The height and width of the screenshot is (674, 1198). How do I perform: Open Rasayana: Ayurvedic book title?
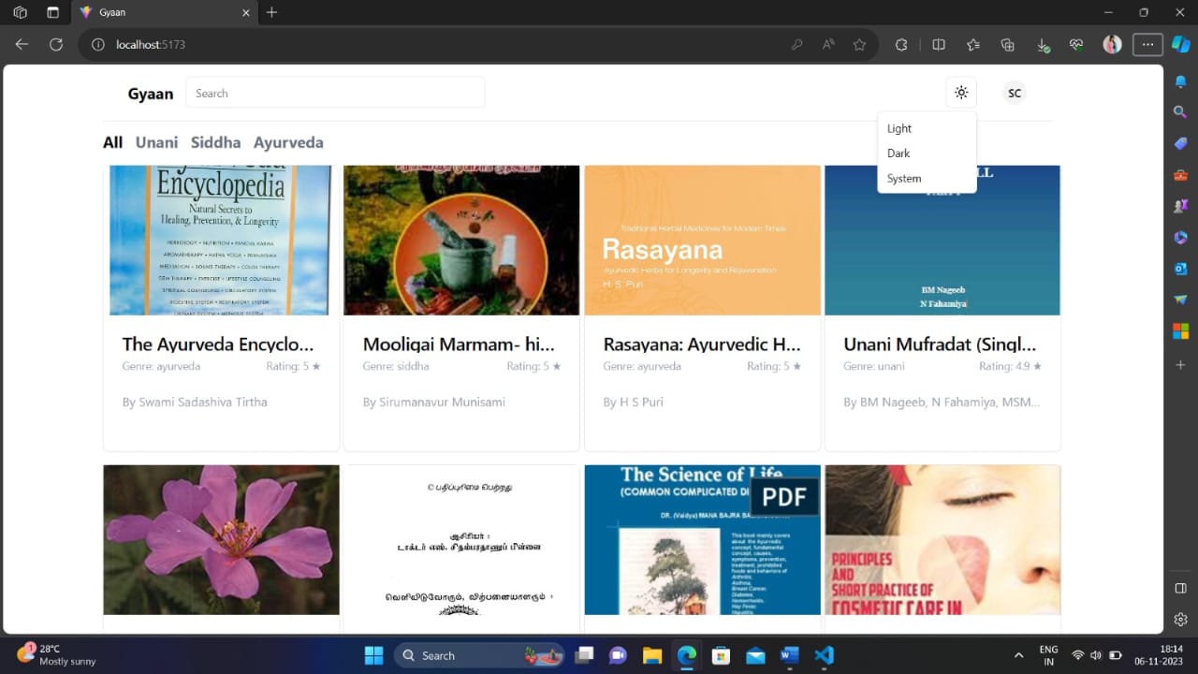point(702,344)
